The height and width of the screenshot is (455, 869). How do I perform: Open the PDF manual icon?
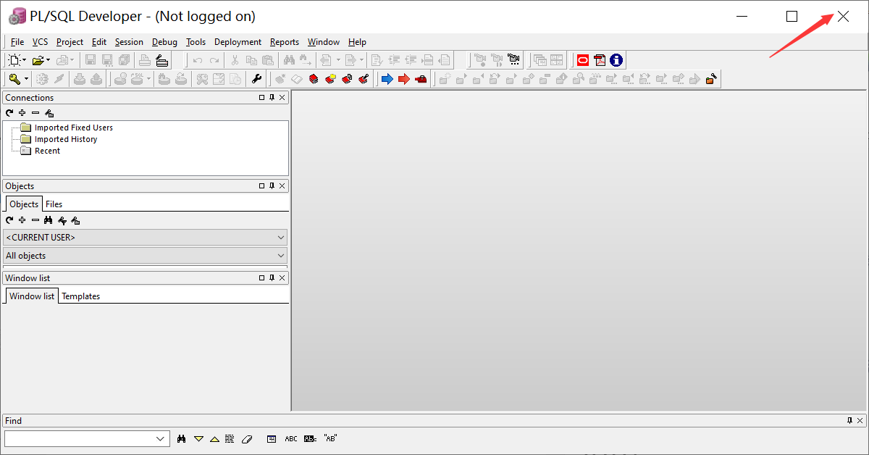coord(600,60)
